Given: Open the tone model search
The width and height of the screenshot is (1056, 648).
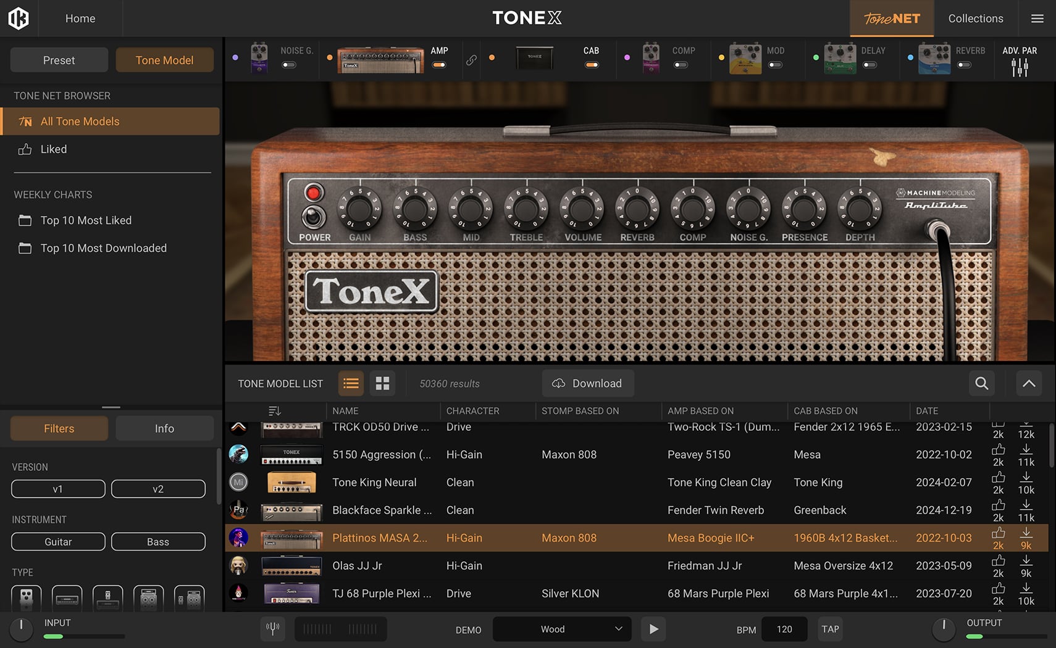Looking at the screenshot, I should click(981, 383).
